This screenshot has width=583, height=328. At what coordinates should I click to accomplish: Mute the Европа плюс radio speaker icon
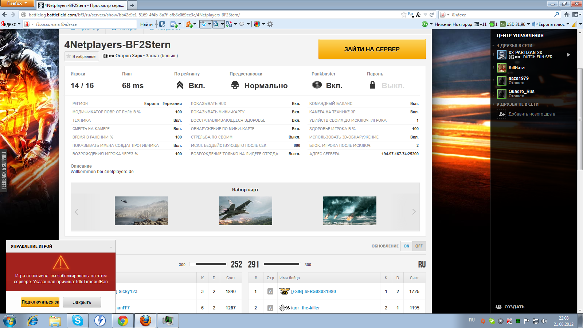click(535, 24)
